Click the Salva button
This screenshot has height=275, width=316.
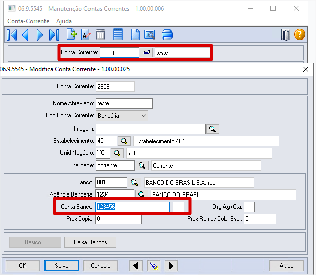tap(62, 266)
